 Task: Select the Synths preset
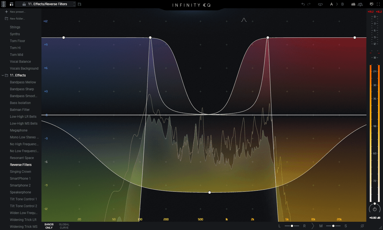point(15,34)
